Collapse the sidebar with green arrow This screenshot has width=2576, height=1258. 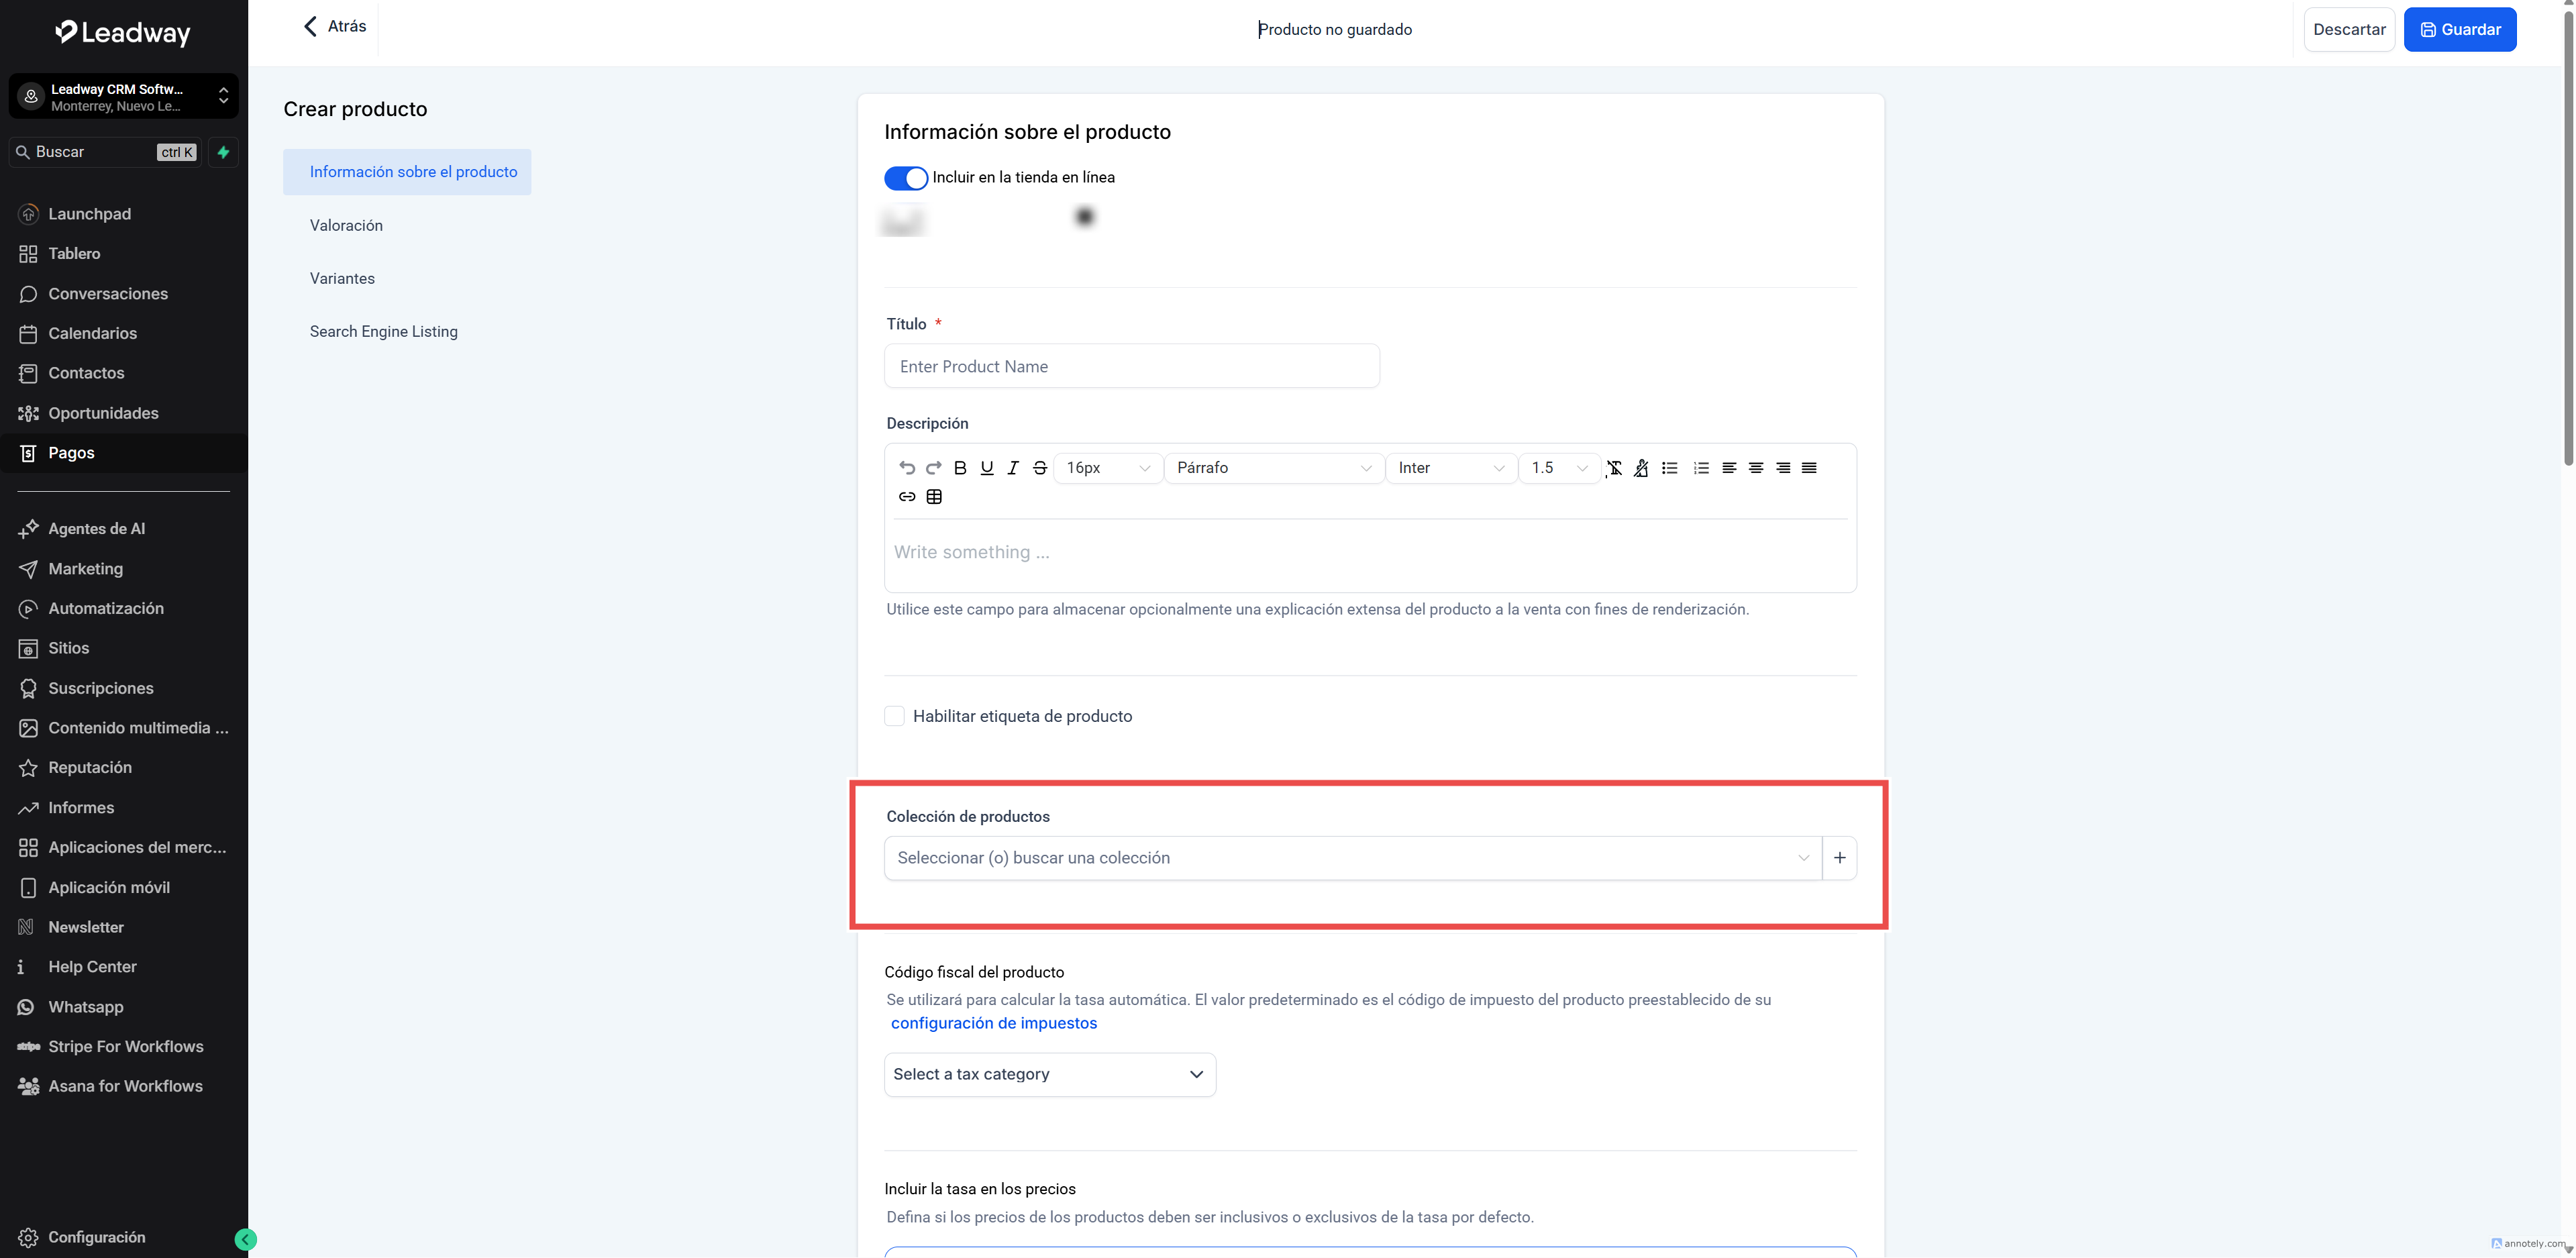coord(245,1240)
